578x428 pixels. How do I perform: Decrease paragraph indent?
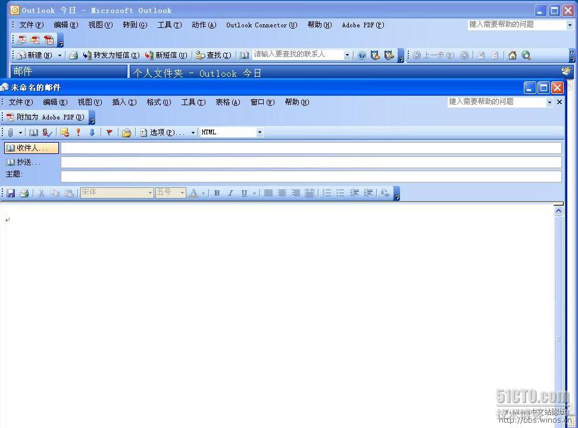point(354,193)
